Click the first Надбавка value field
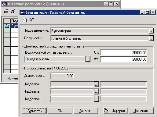The width and height of the screenshot is (157, 117). [123, 84]
